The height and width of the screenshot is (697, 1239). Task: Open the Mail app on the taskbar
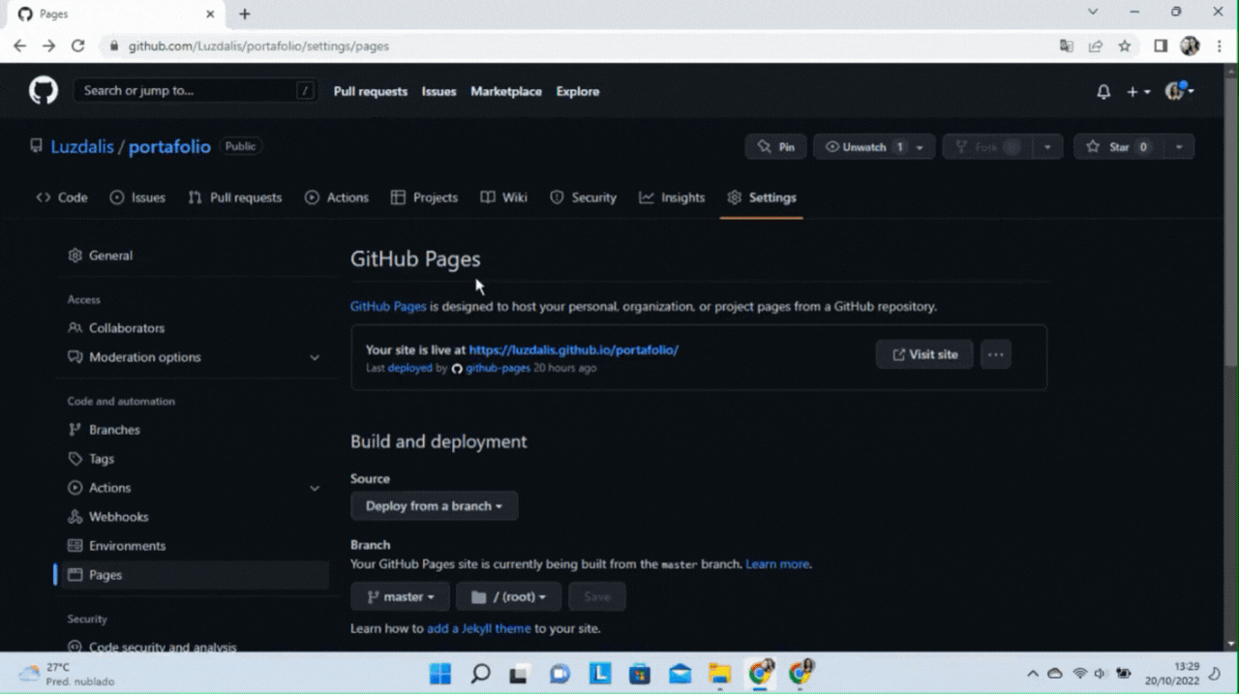click(680, 674)
